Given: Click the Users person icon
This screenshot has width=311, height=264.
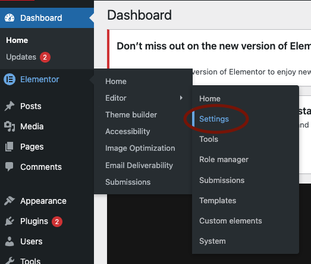Looking at the screenshot, I should [10, 241].
